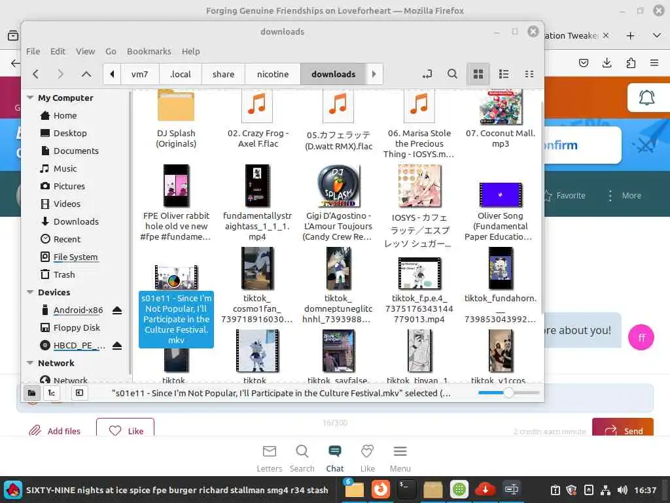Jump to vm7 in the path bar

tap(140, 74)
